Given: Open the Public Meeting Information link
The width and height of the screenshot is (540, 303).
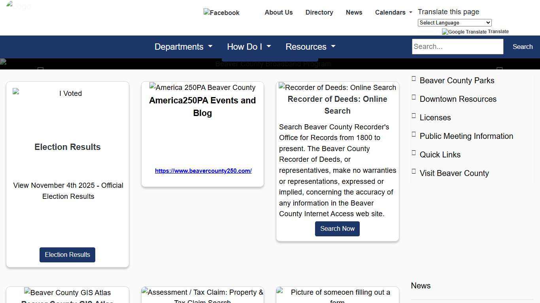Looking at the screenshot, I should point(466,136).
